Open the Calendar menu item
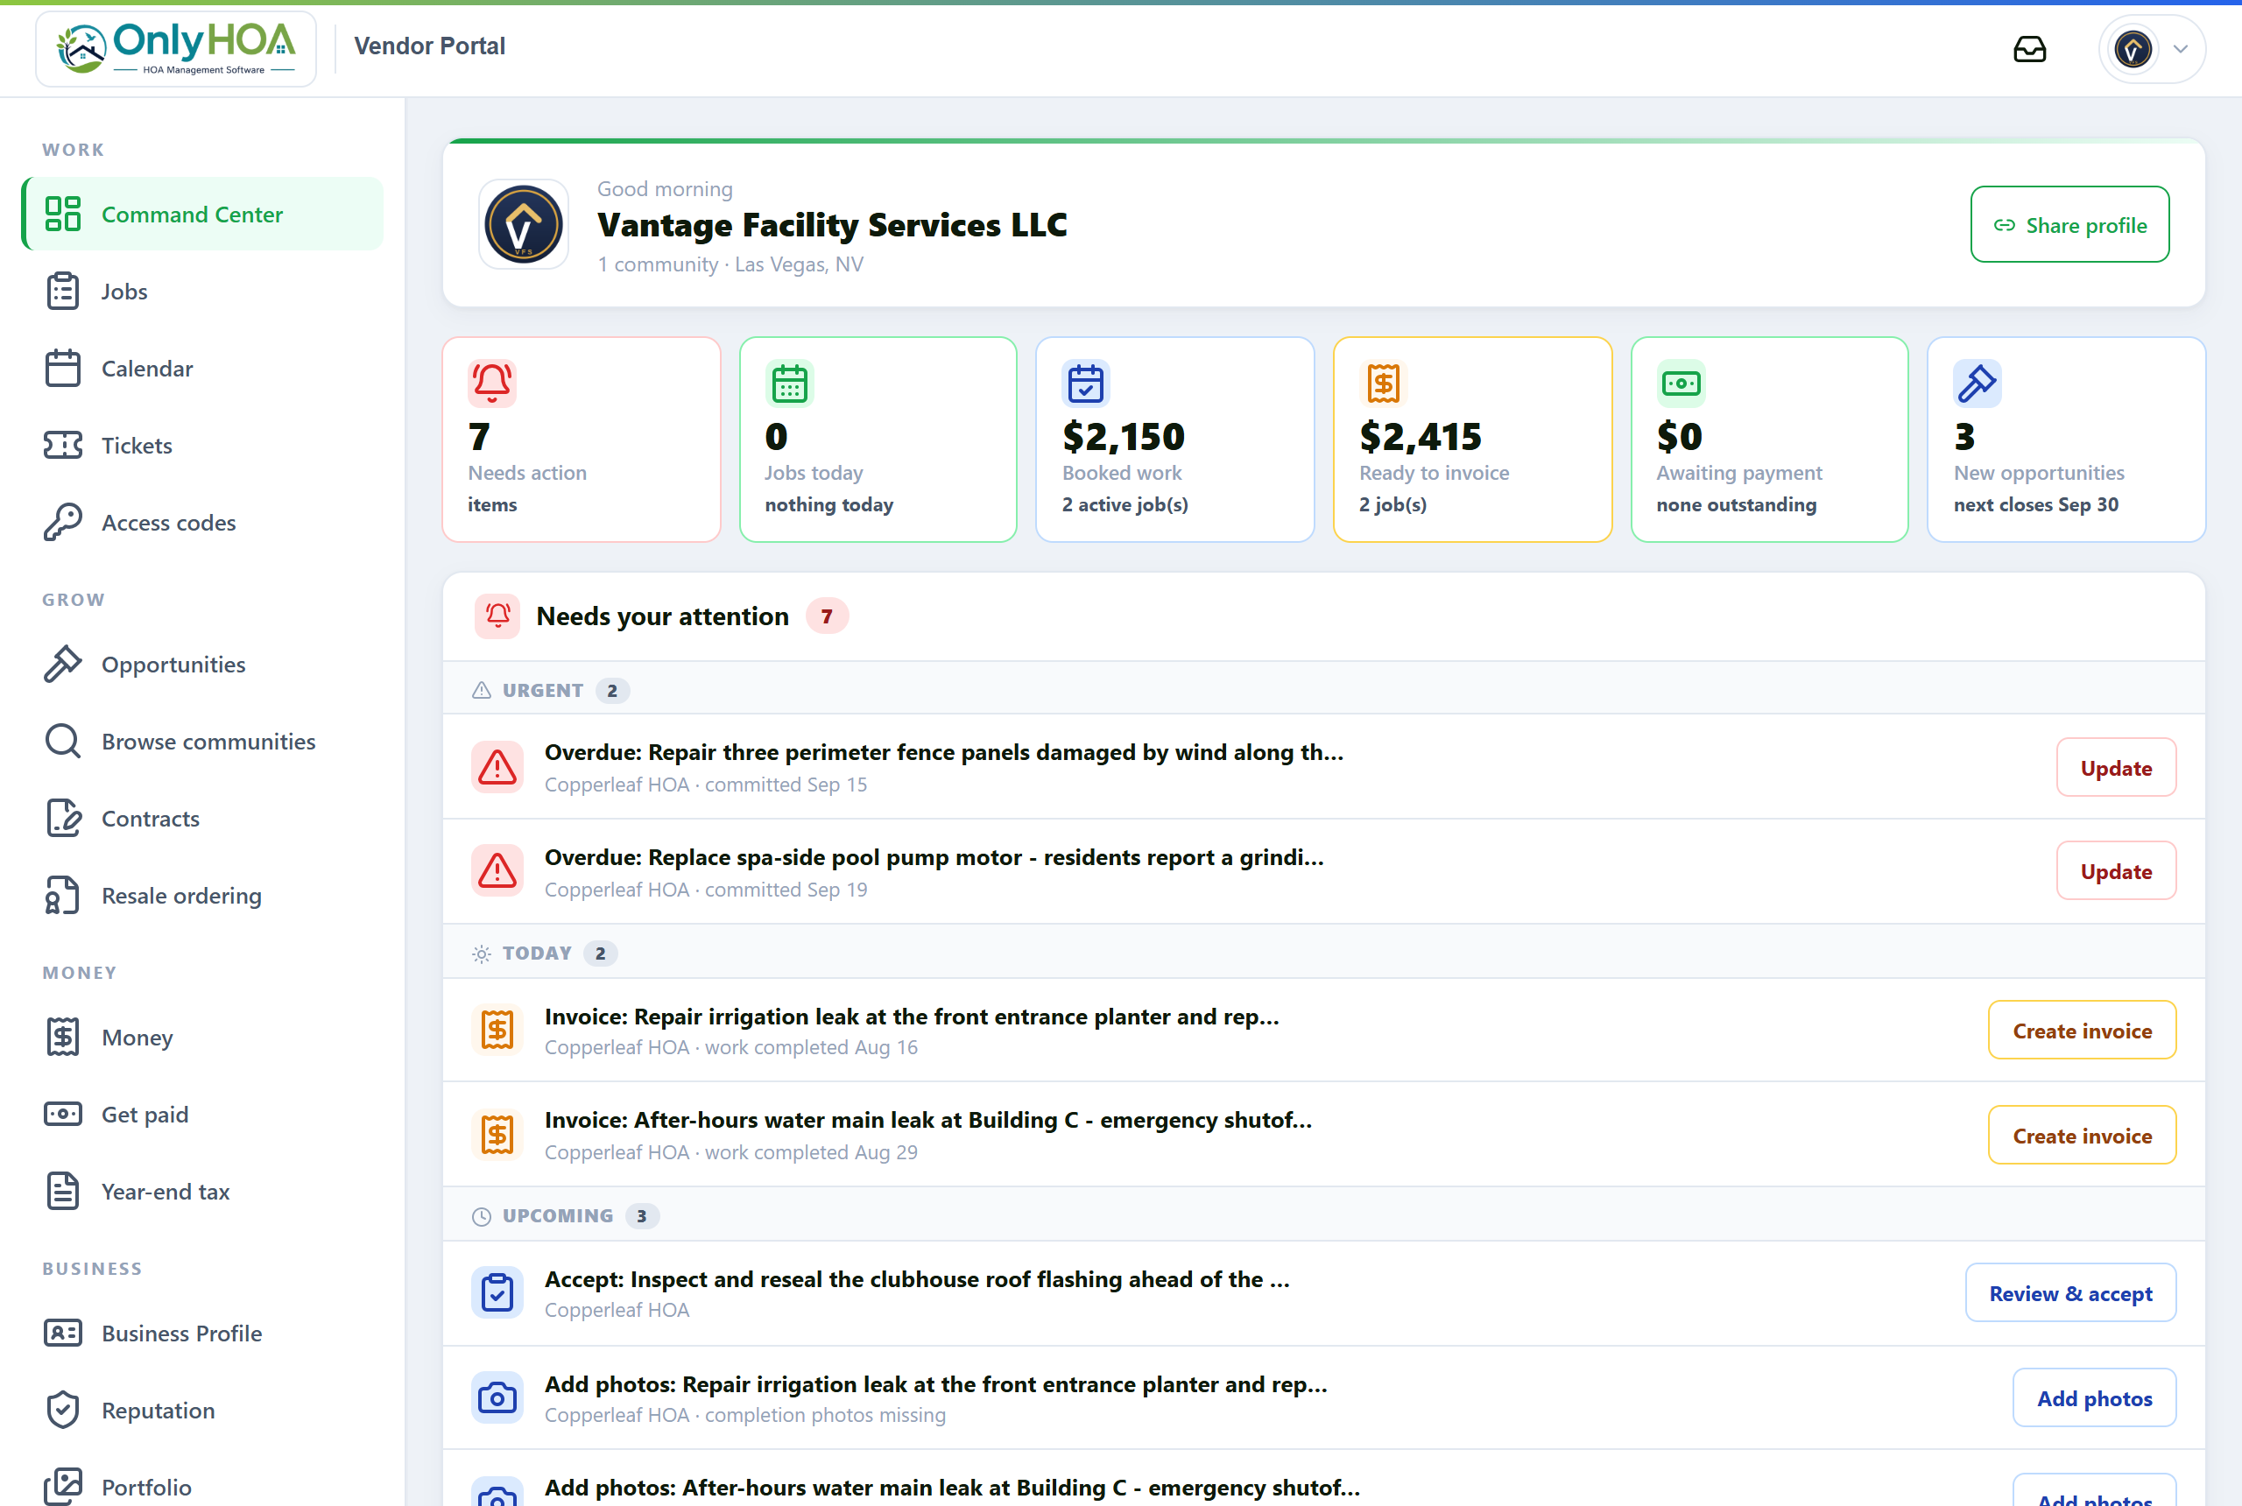The width and height of the screenshot is (2242, 1506). click(204, 368)
